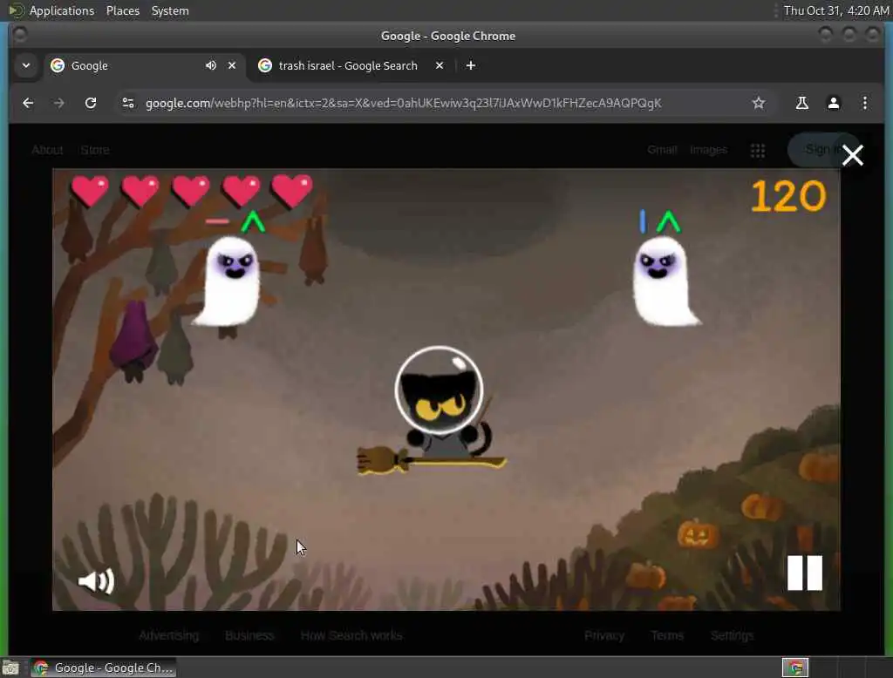
Task: Click the Chrome tray icon in bottom panel
Action: click(795, 668)
